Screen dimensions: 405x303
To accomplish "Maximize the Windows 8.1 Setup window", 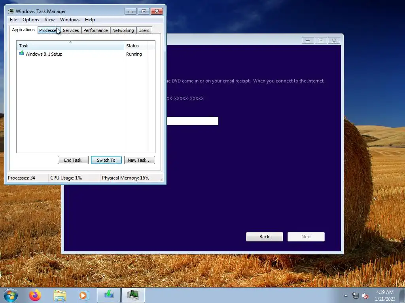I will point(321,41).
